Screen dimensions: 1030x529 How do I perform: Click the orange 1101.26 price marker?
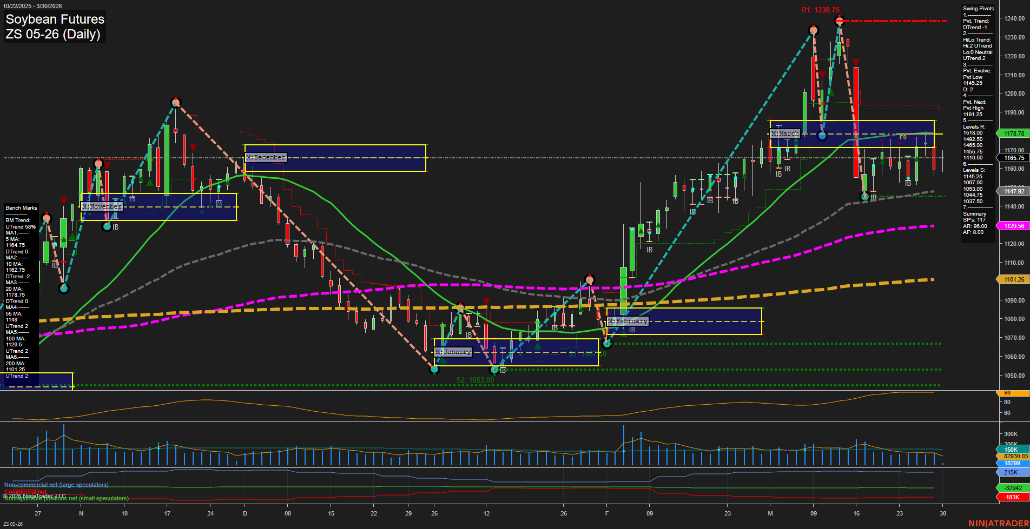coord(1013,279)
